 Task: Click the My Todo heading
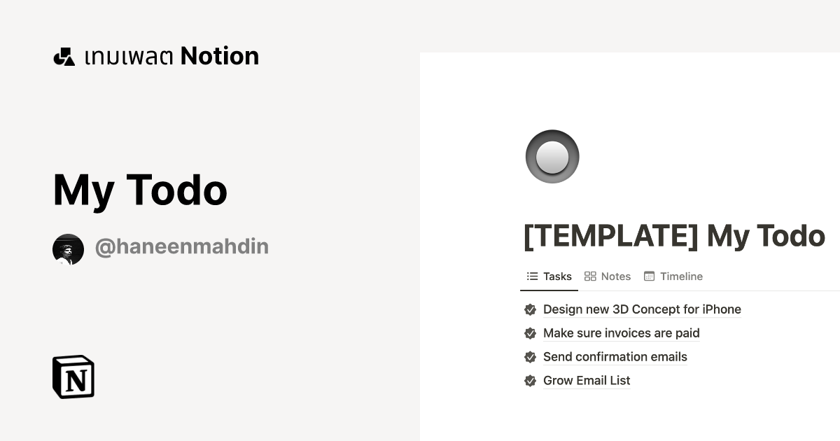click(x=139, y=189)
